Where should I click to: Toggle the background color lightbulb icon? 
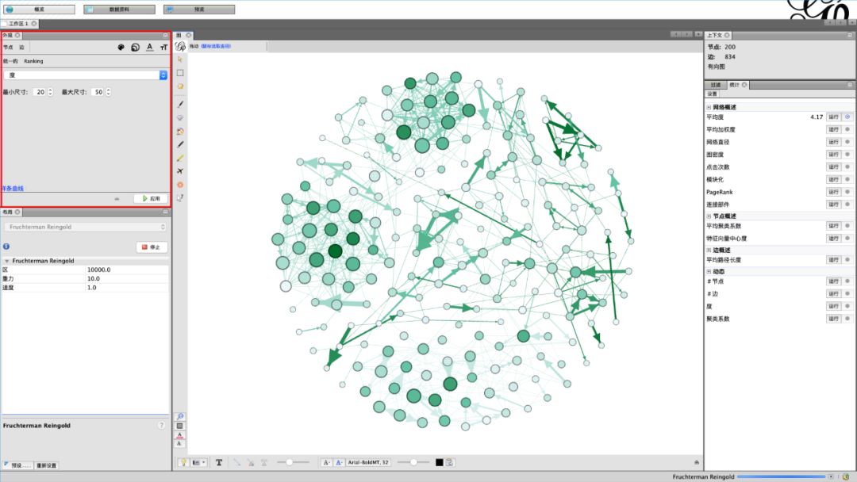coord(183,462)
